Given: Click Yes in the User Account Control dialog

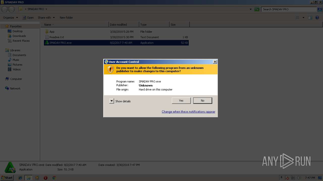Looking at the screenshot, I should click(181, 101).
